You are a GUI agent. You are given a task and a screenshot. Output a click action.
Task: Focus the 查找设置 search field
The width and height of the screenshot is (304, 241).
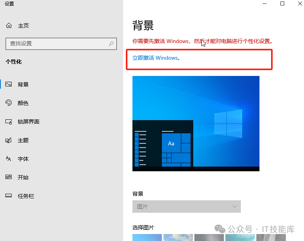tap(58, 44)
